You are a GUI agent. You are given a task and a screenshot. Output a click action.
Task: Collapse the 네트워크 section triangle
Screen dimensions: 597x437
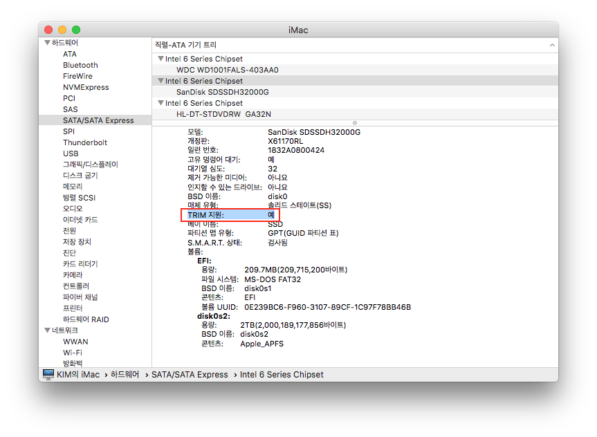[48, 330]
